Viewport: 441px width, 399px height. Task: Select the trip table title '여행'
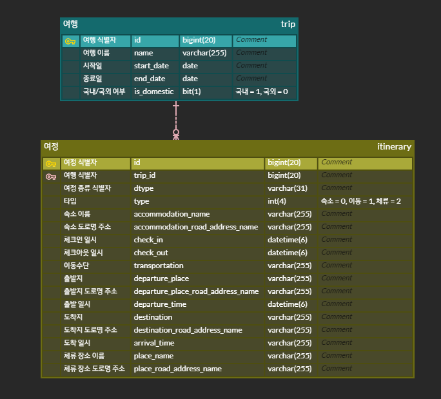tap(70, 24)
